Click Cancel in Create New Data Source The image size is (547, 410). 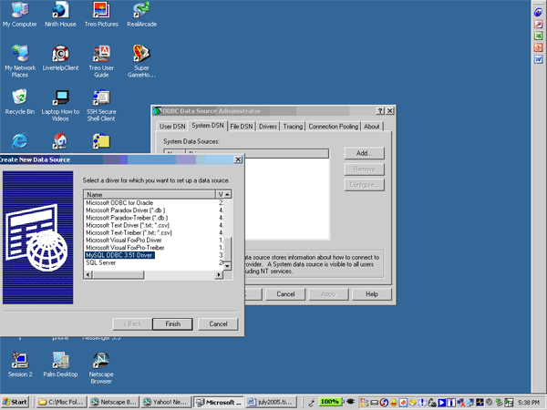point(218,323)
